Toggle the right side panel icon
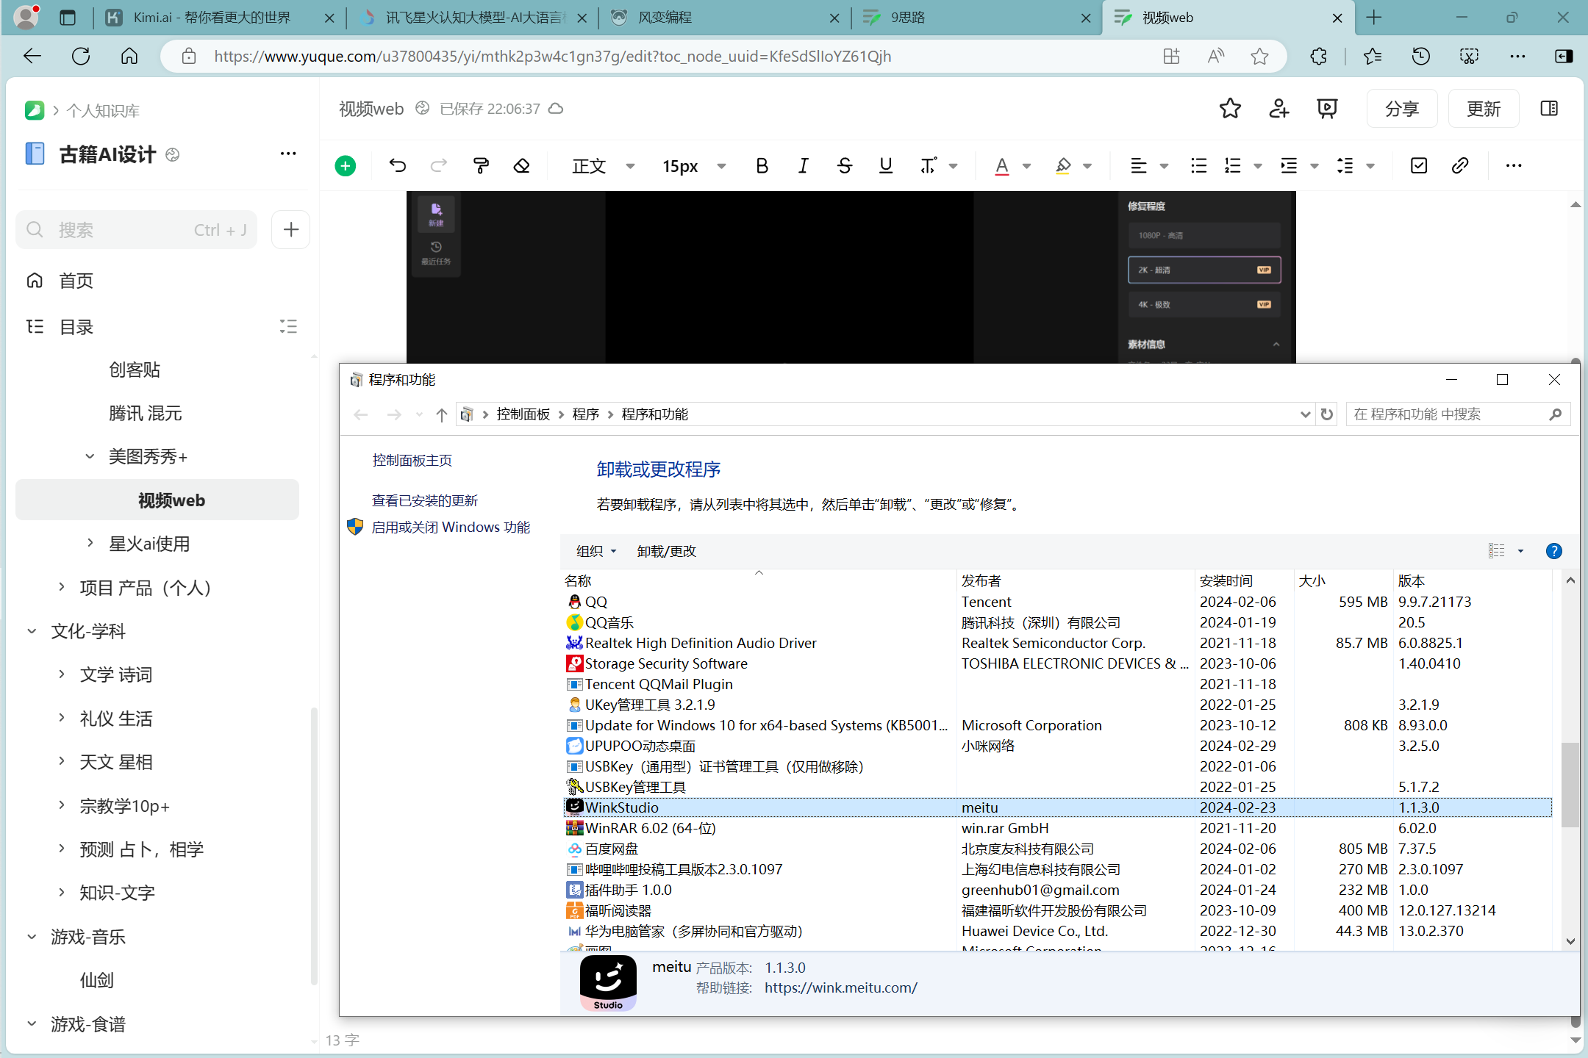The height and width of the screenshot is (1058, 1588). point(1549,109)
